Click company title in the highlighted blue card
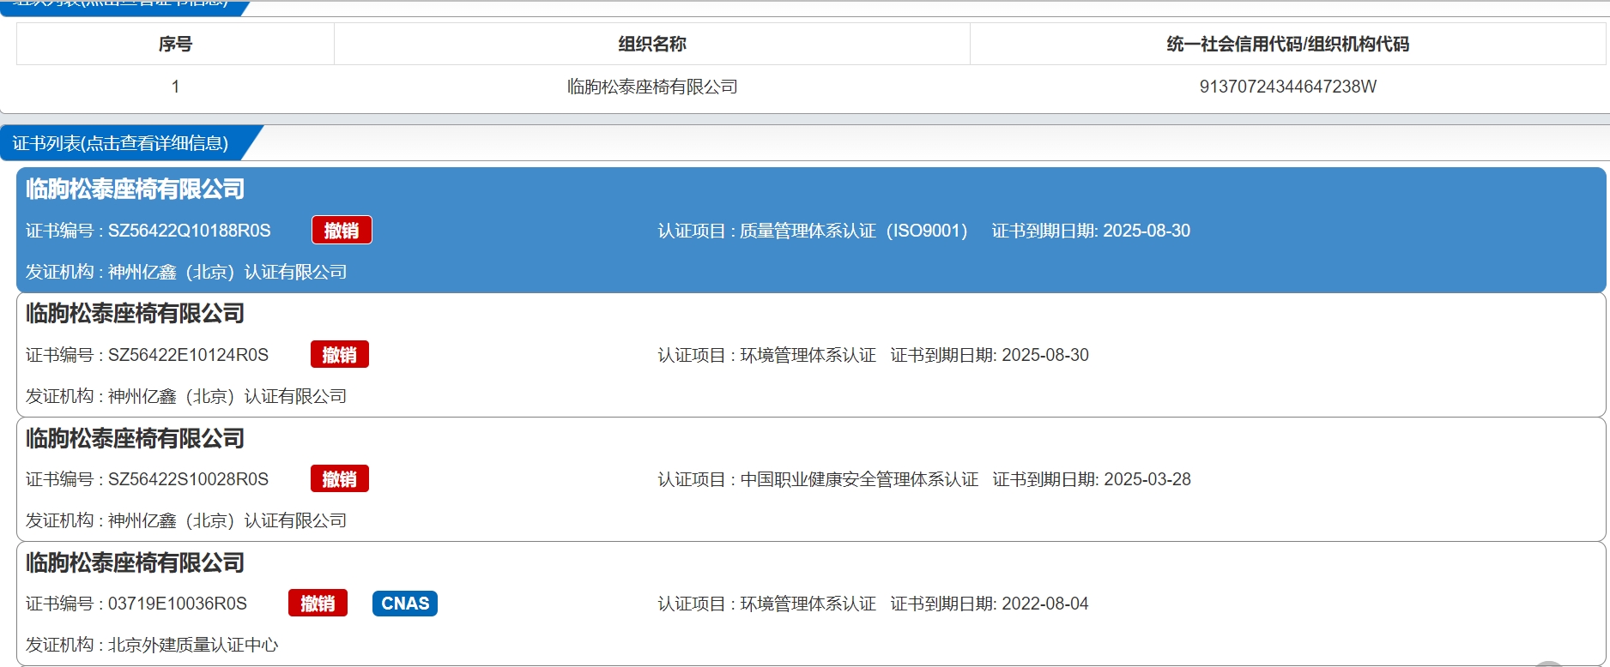This screenshot has height=667, width=1610. pos(135,189)
